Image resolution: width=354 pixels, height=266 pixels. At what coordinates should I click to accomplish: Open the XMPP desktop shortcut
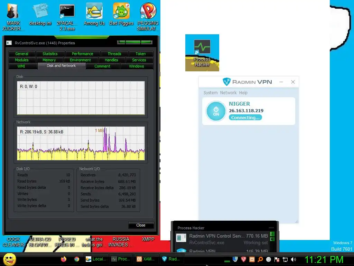pyautogui.click(x=148, y=239)
